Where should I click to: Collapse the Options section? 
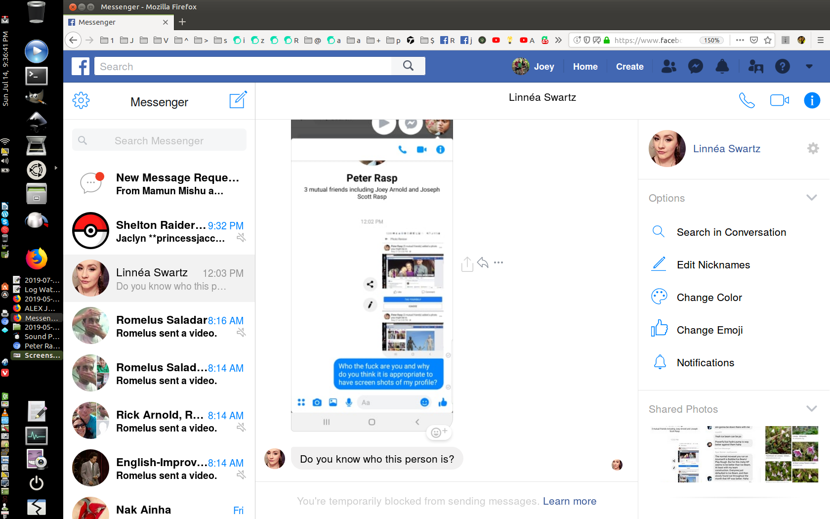point(811,198)
